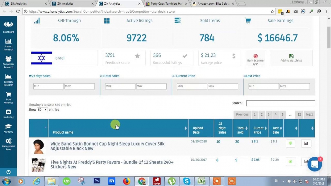
Task: Adjust the taskbar volume control
Action: [295, 181]
